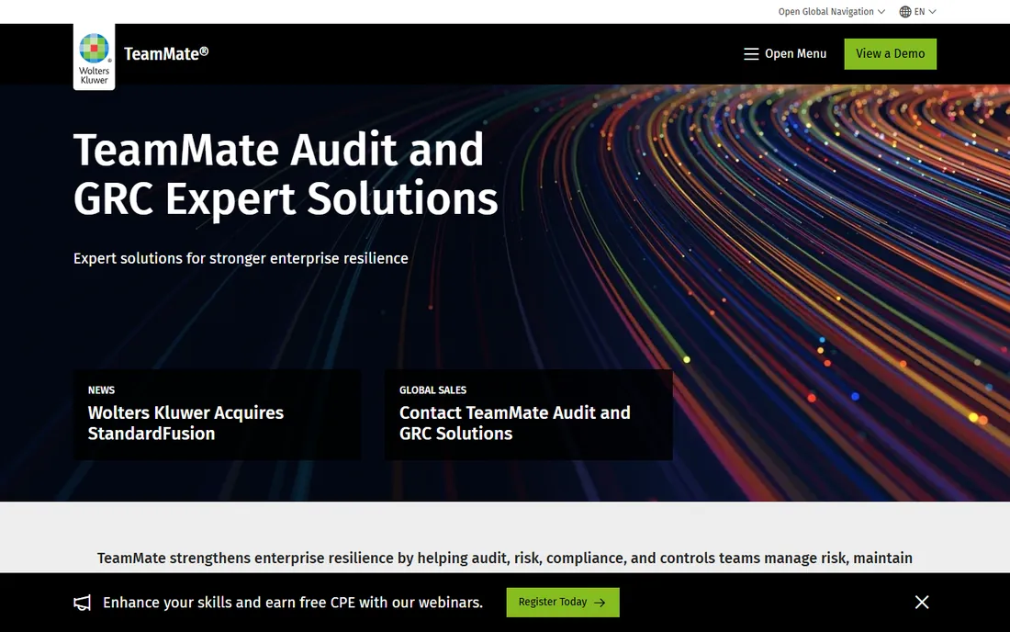Click the Wolters Kluwer logo
This screenshot has height=632, width=1010.
(94, 57)
